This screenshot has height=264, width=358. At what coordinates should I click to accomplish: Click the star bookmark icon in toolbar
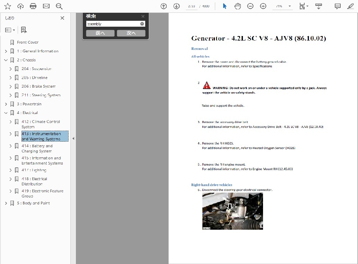(8, 6)
